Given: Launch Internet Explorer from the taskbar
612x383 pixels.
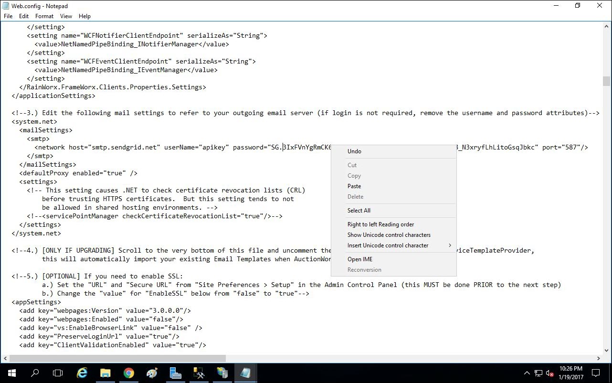Looking at the screenshot, I should (82, 373).
